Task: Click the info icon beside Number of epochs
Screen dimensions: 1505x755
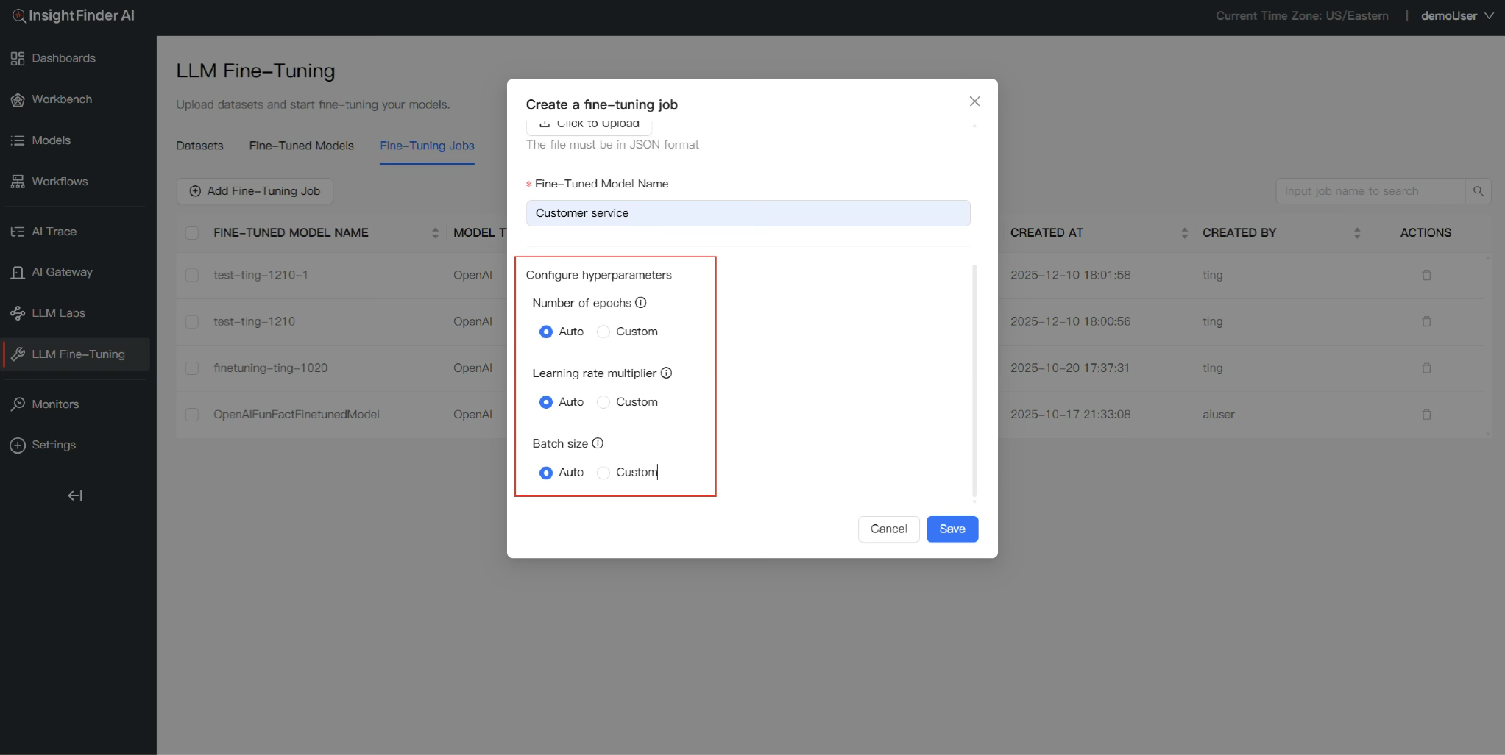Action: [641, 303]
